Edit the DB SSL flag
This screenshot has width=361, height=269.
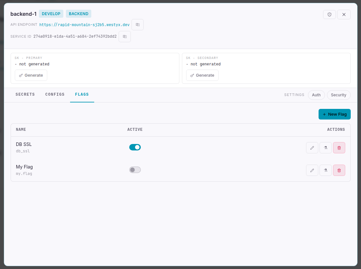click(x=312, y=148)
